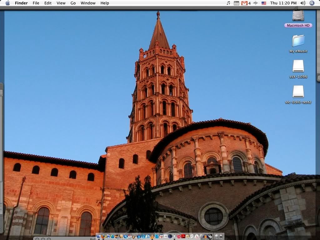Click the music note menu bar icon
320x240 pixels.
pyautogui.click(x=228, y=3)
